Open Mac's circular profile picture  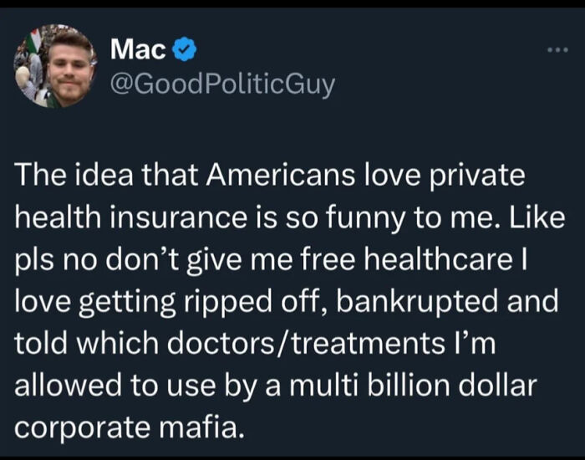click(x=55, y=66)
